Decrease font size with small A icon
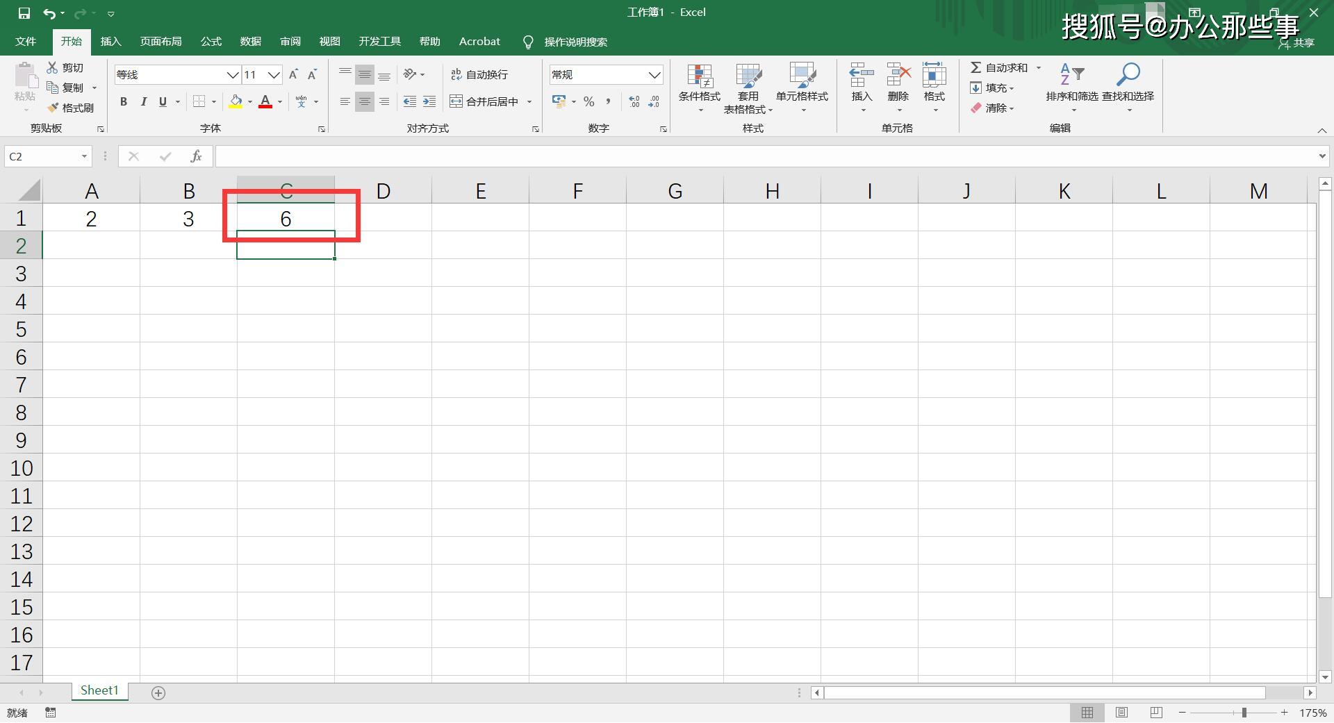Viewport: 1334px width, 723px height. coord(312,74)
